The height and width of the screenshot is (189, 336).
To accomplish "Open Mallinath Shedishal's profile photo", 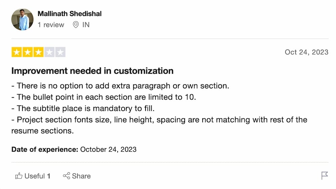I will [22, 19].
